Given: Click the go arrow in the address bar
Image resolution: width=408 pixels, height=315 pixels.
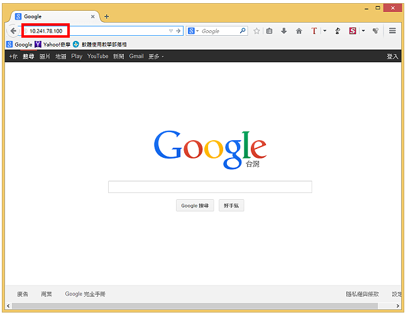Looking at the screenshot, I should pyautogui.click(x=179, y=31).
